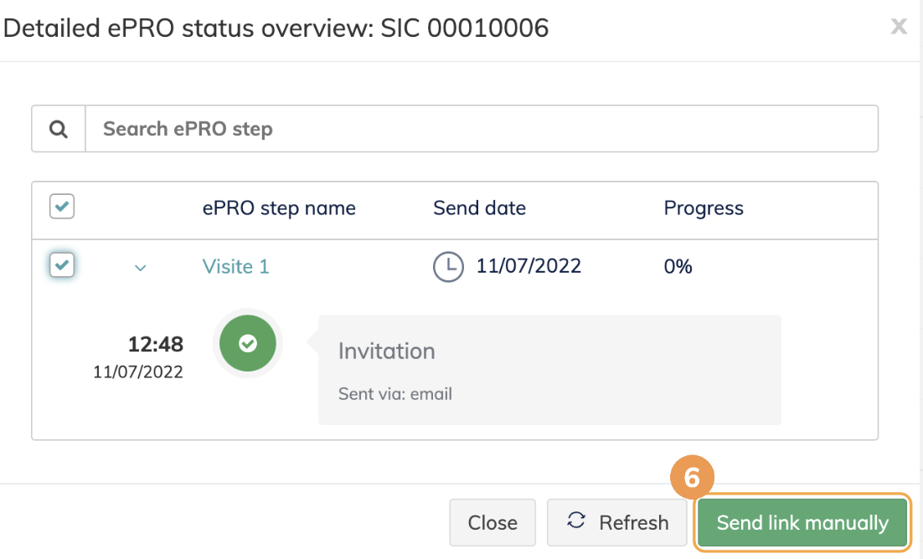The width and height of the screenshot is (923, 559).
Task: Click the magnifying glass search icon
Action: [59, 129]
